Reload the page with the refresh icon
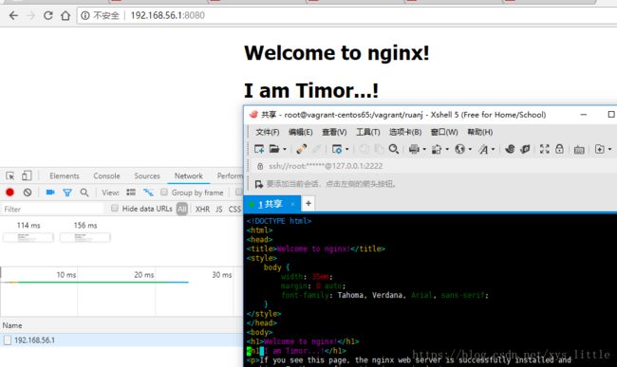This screenshot has width=617, height=367. (48, 15)
